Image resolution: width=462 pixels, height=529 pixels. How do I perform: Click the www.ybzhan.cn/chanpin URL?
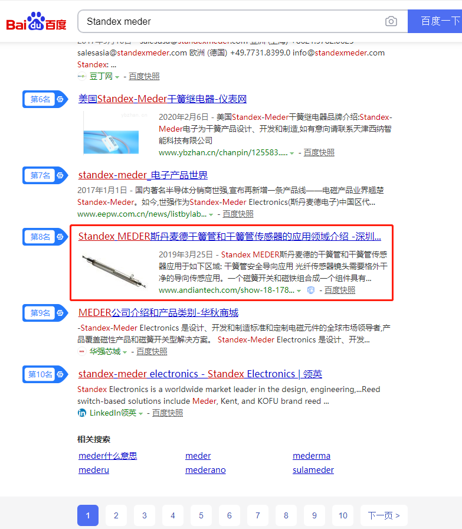coord(223,153)
